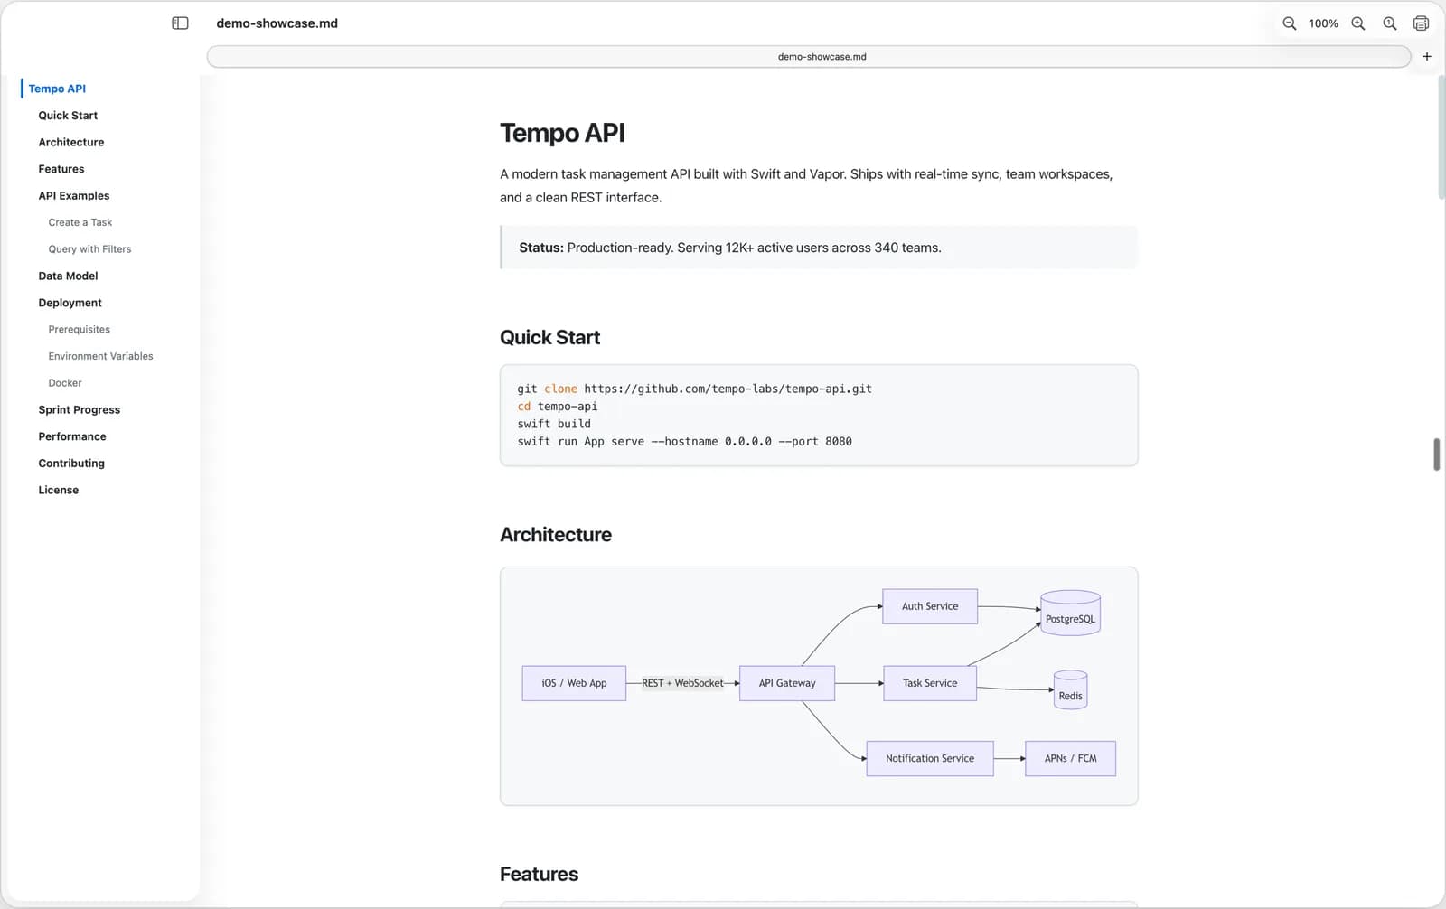Jump to Tempo API in outline
1446x909 pixels.
click(x=57, y=89)
